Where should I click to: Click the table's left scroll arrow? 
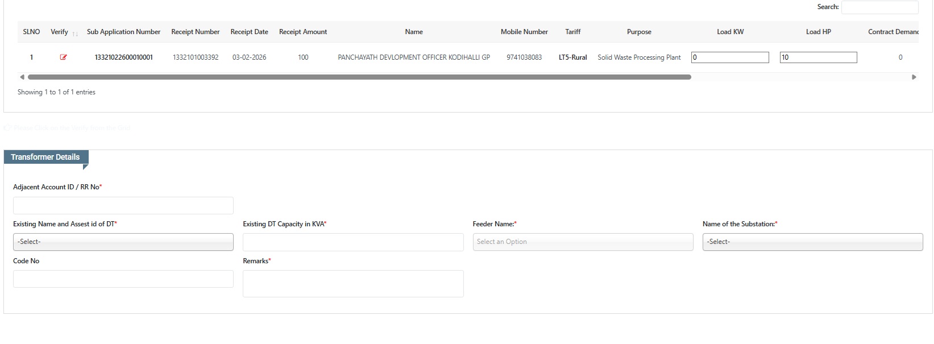click(22, 77)
